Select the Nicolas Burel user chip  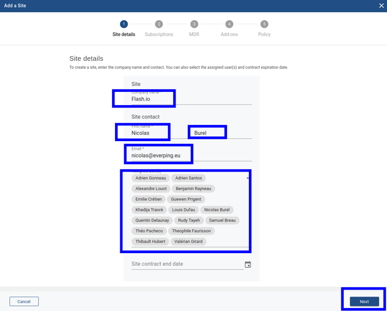tap(217, 210)
